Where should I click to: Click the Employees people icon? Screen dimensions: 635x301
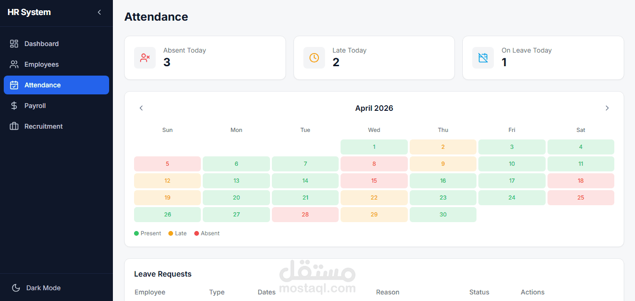[14, 64]
